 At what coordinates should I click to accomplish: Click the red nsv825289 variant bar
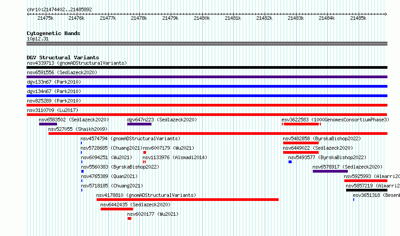[x=207, y=105]
